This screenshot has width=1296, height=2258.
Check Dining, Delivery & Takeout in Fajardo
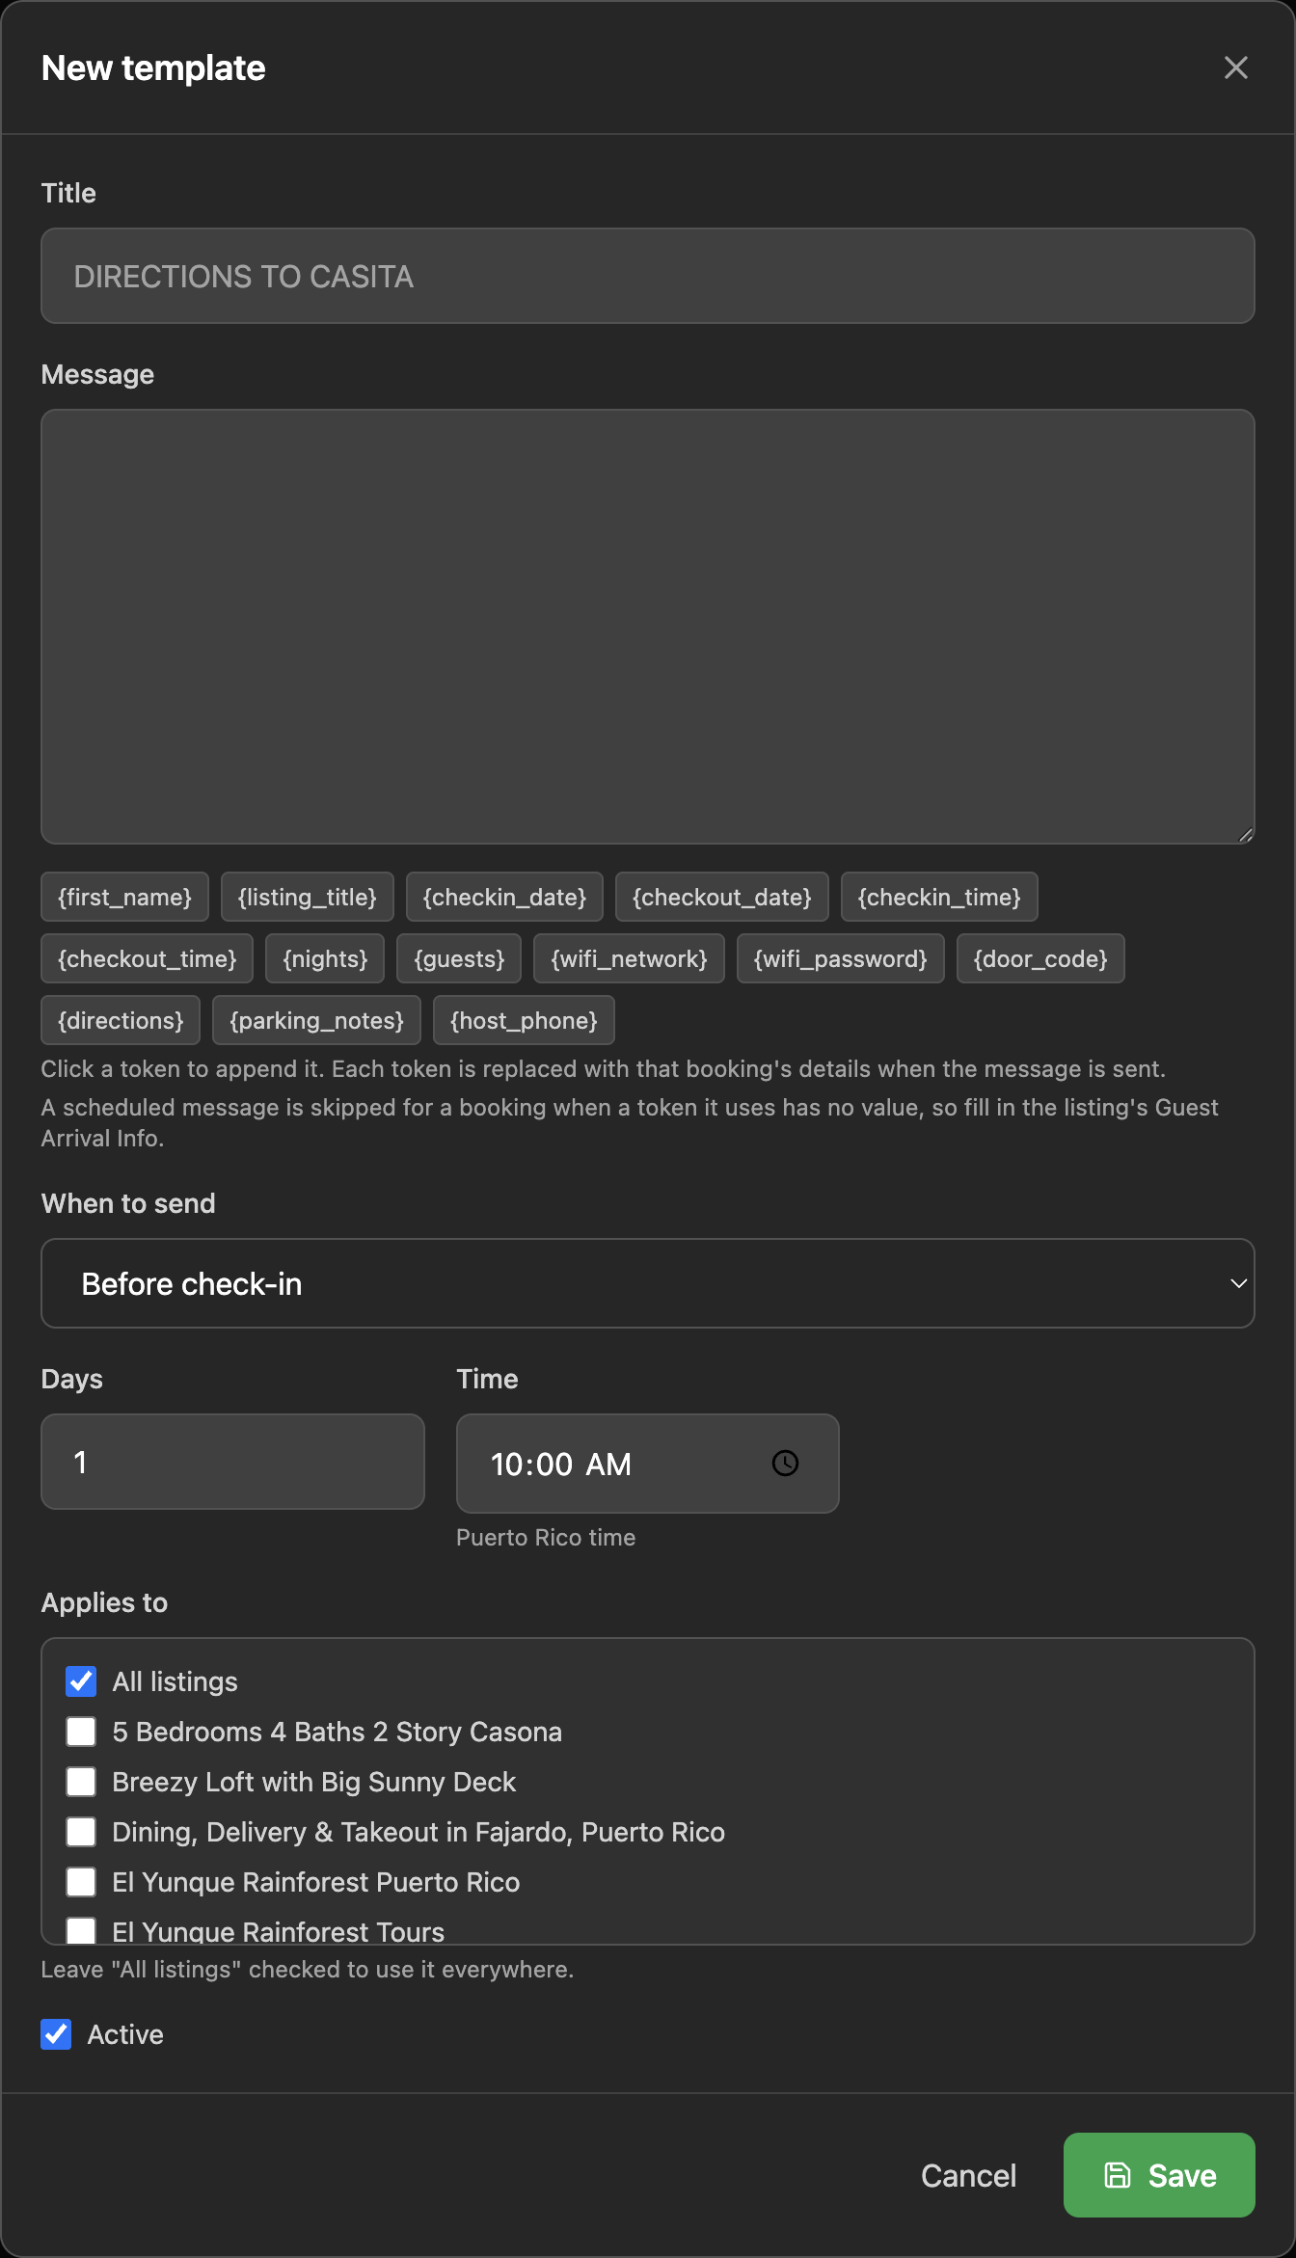(81, 1832)
